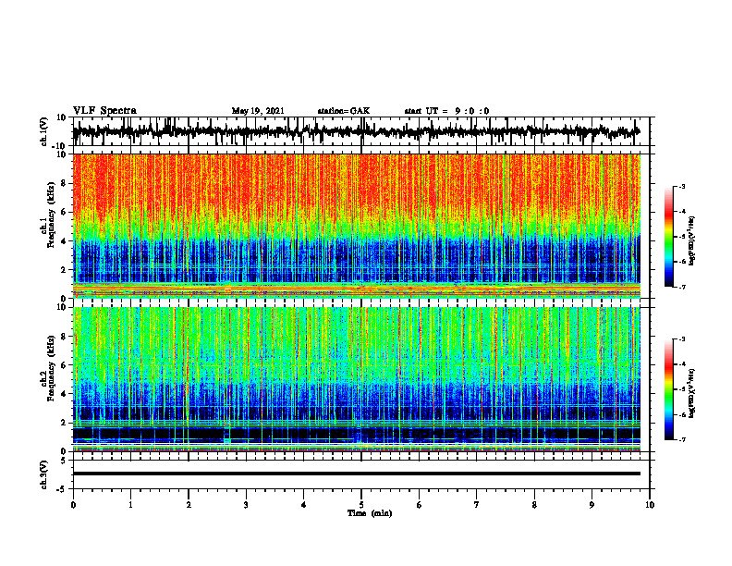Click the "start UT = 9 : 0 : 0" text
This screenshot has height=566, width=732.
[x=446, y=111]
